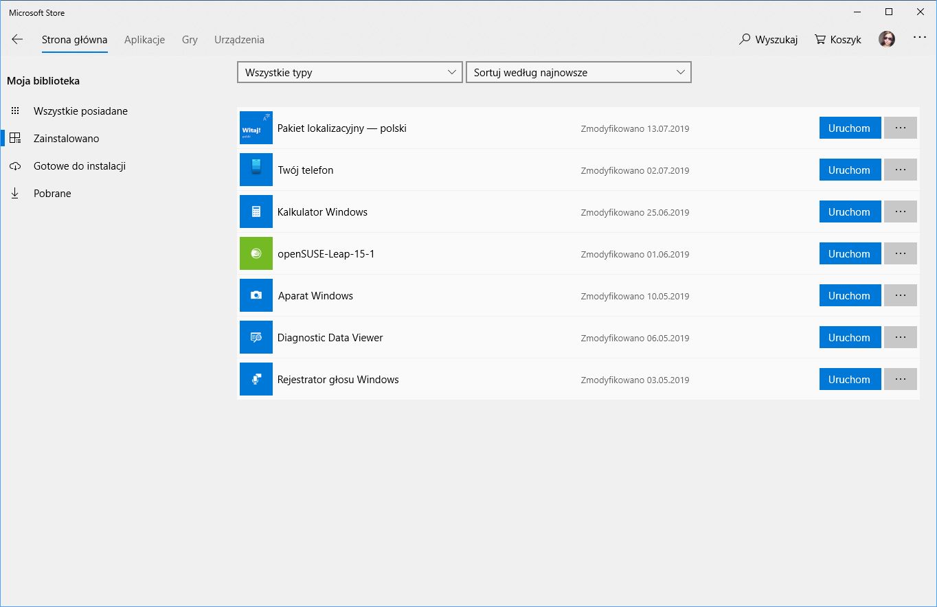Click the 'Zmodyfikowano 06.05.2019' date

coord(635,338)
